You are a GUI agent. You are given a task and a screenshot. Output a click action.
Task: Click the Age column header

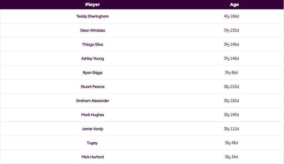click(234, 5)
